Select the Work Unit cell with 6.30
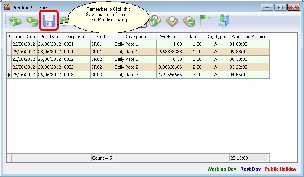 point(170,60)
